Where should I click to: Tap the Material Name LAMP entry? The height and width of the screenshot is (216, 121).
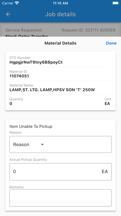(x=52, y=90)
